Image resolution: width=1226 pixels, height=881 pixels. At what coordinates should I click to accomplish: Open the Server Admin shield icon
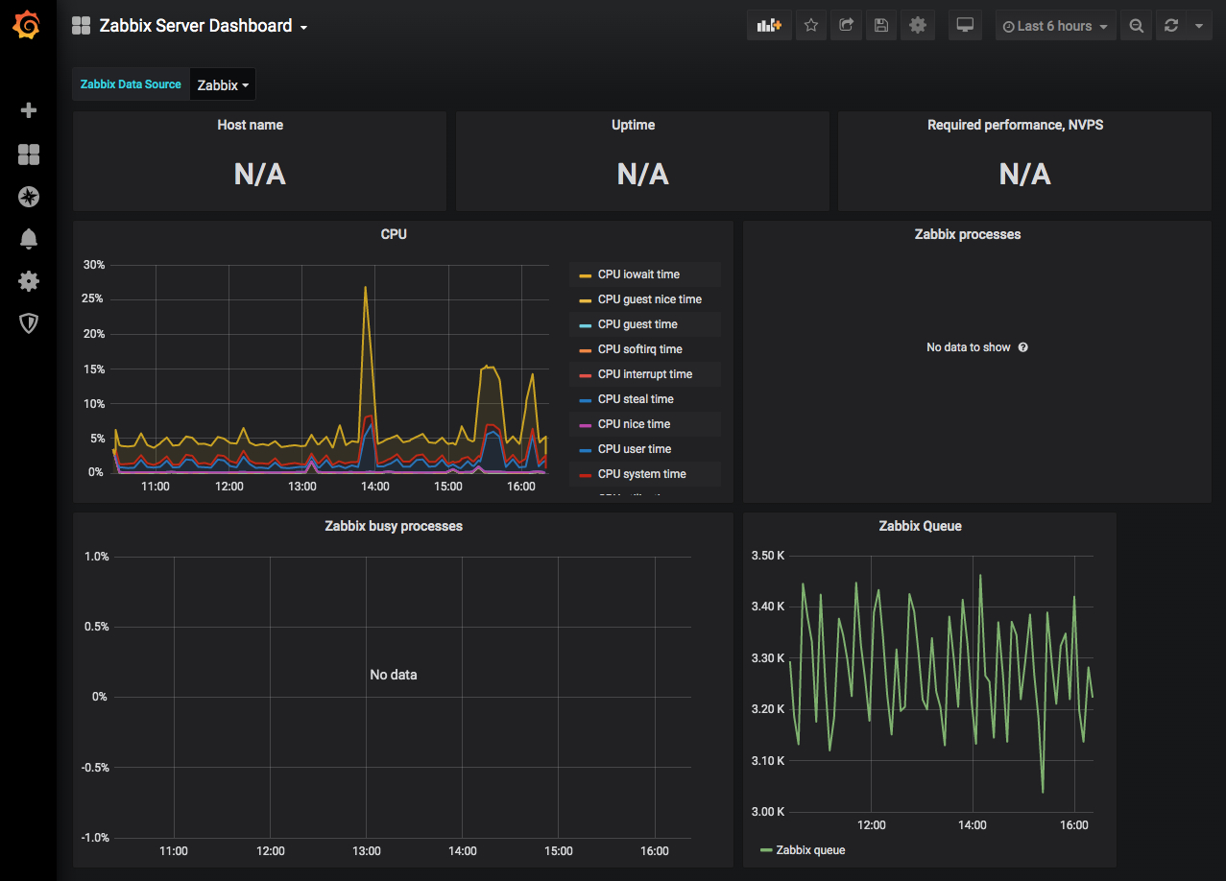pyautogui.click(x=29, y=323)
